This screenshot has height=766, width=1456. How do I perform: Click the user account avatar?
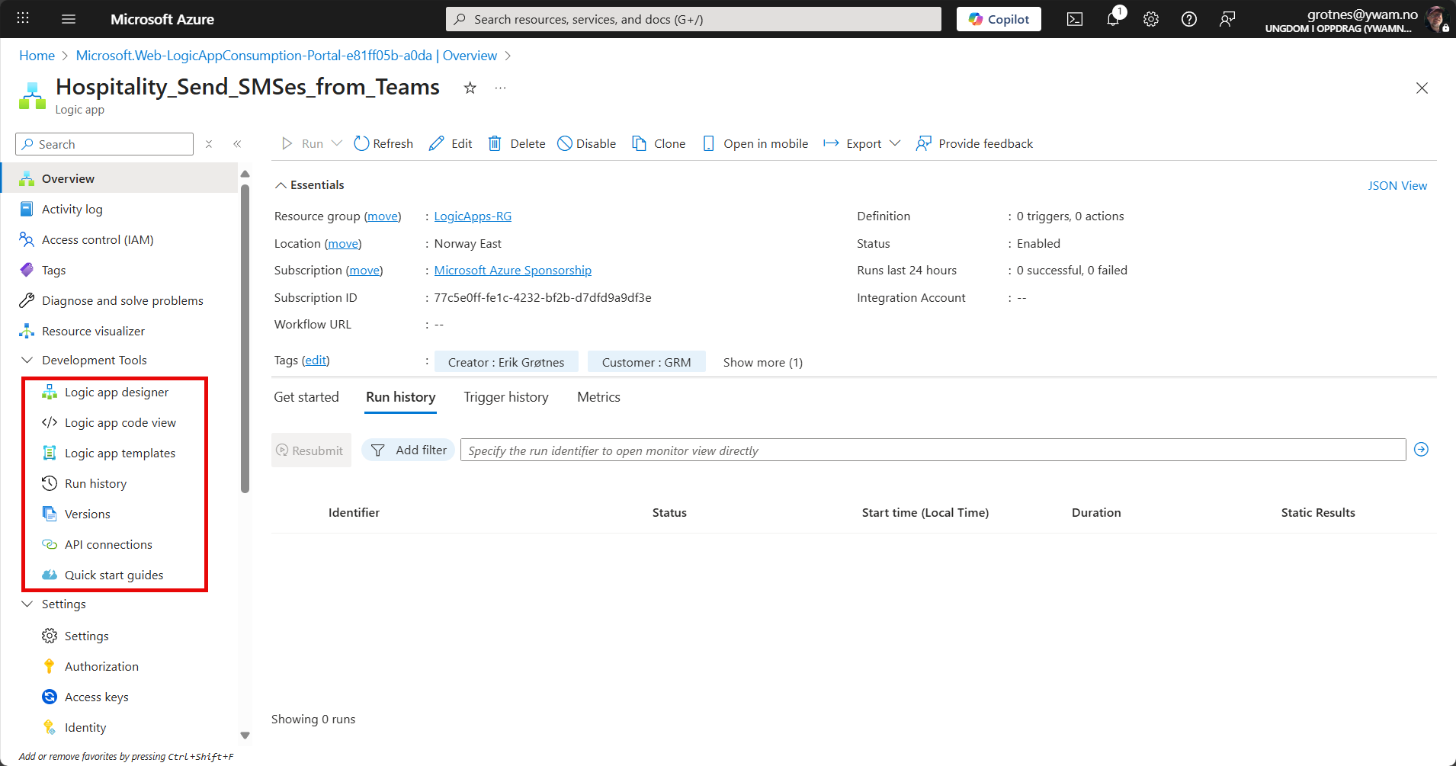[1436, 19]
